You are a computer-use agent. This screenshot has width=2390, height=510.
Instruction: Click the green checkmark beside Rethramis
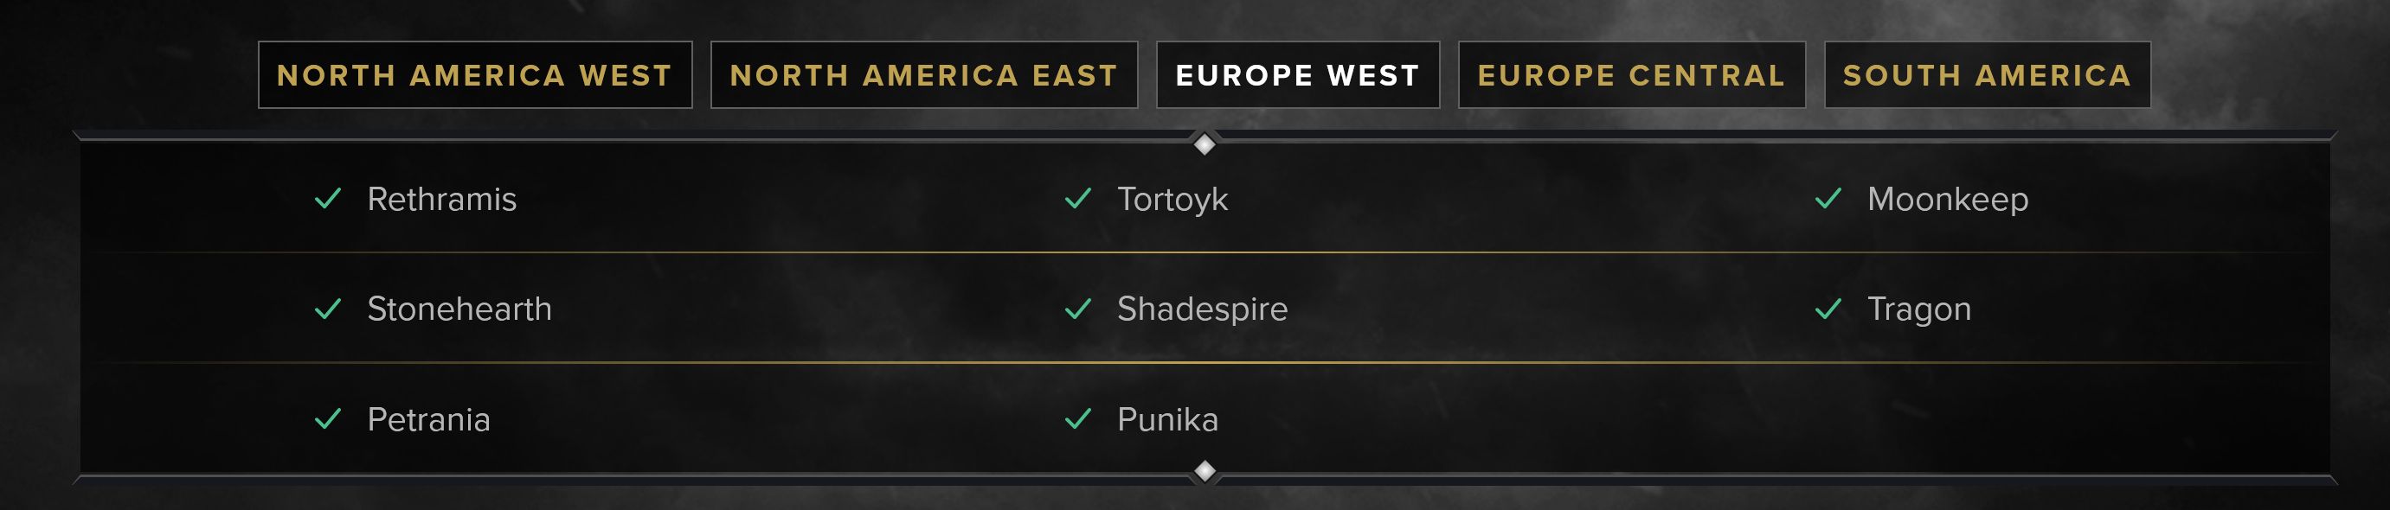329,199
